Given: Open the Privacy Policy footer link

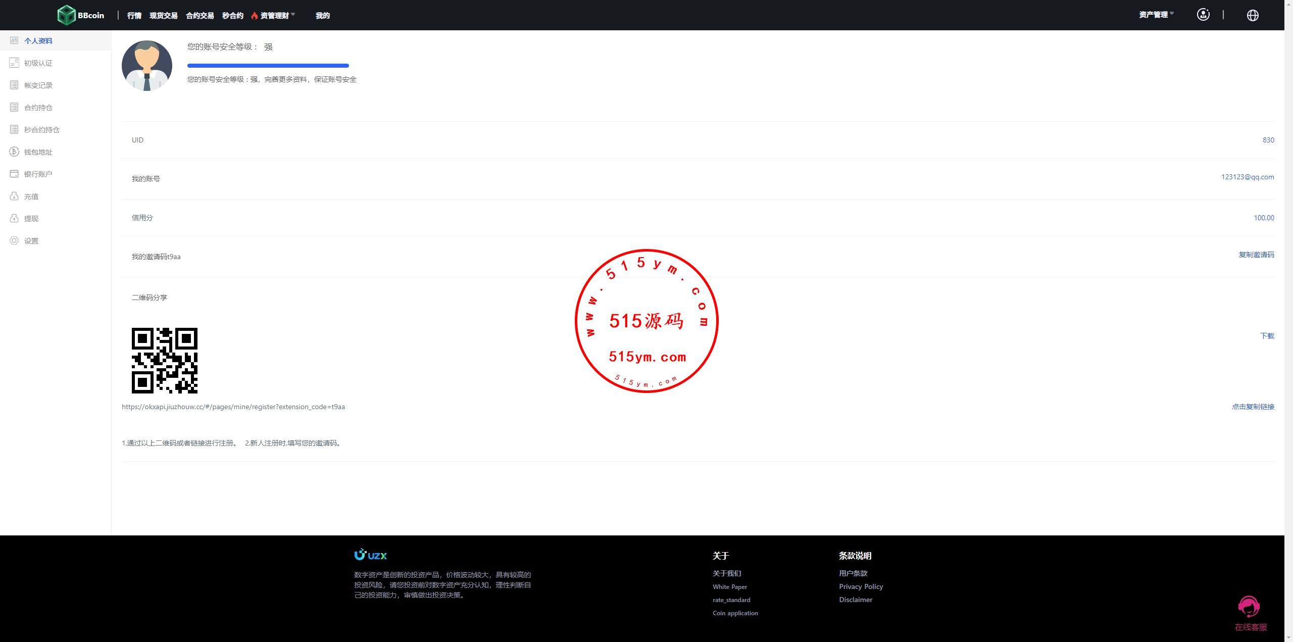Looking at the screenshot, I should [x=861, y=586].
